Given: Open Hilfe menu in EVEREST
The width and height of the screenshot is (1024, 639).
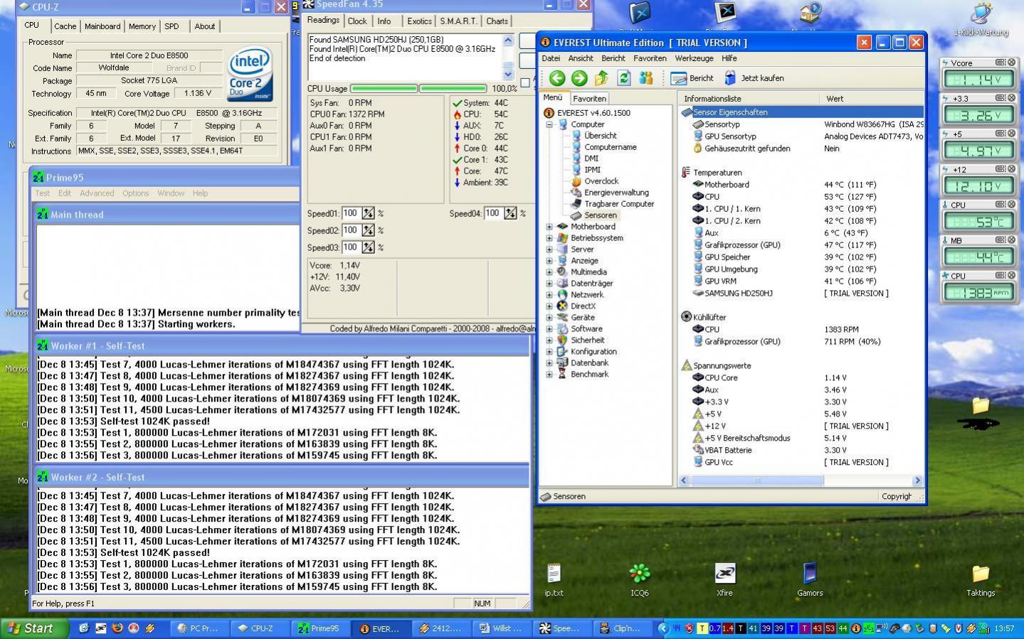Looking at the screenshot, I should coord(729,58).
